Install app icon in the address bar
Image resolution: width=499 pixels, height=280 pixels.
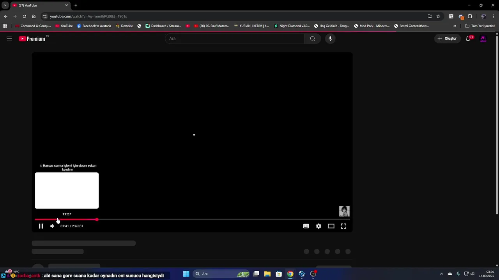(x=430, y=16)
